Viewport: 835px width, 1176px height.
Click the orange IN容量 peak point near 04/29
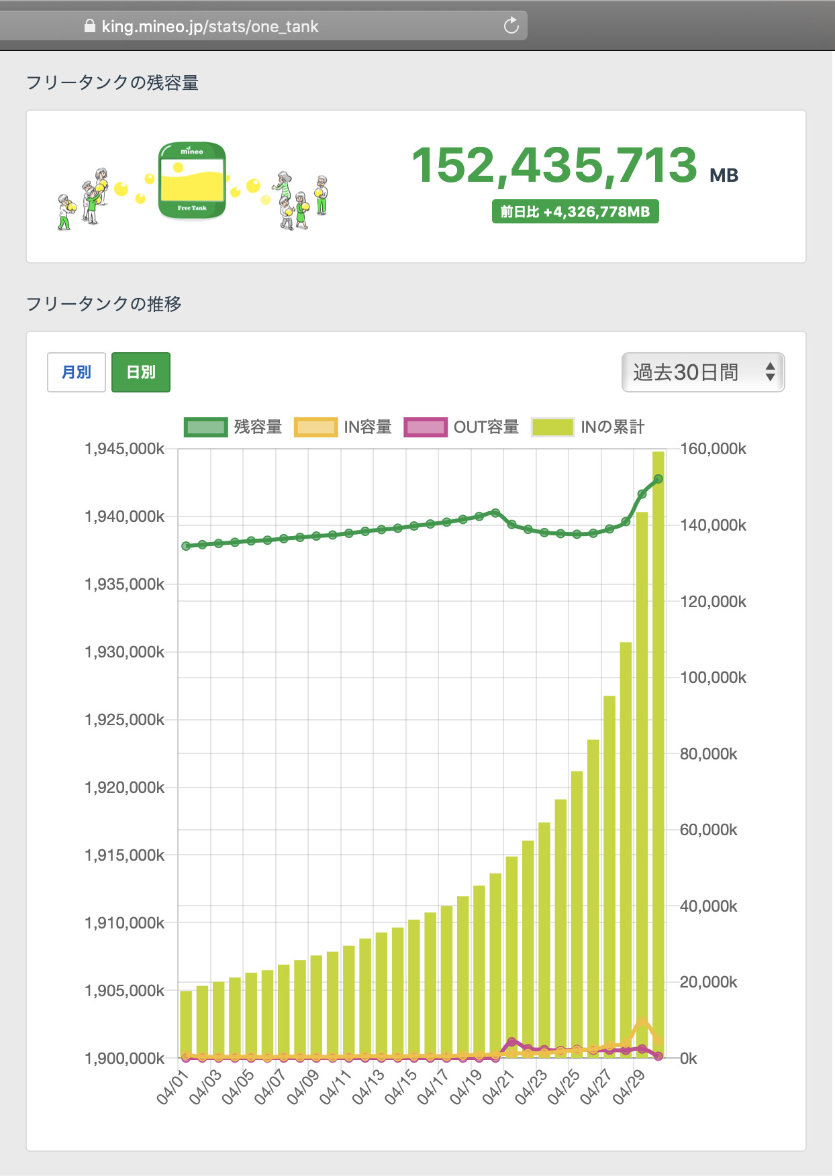click(x=642, y=1022)
